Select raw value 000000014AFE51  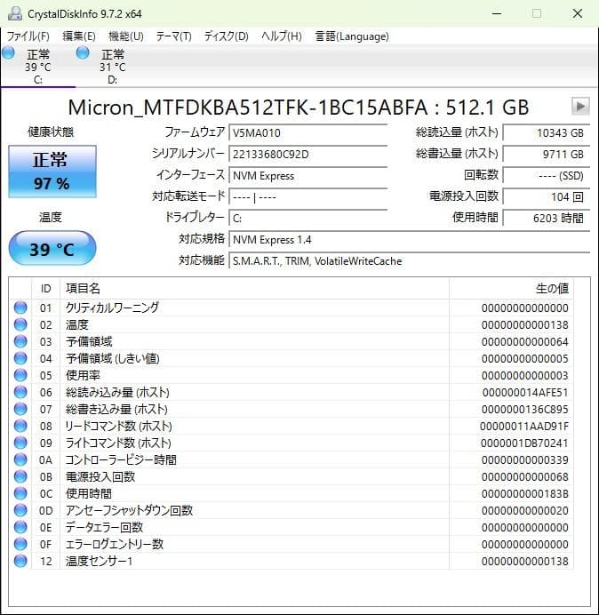point(525,392)
